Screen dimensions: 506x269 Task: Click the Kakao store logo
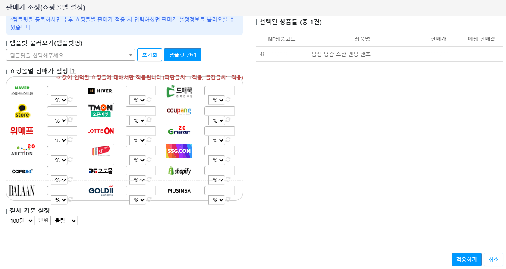(x=22, y=111)
